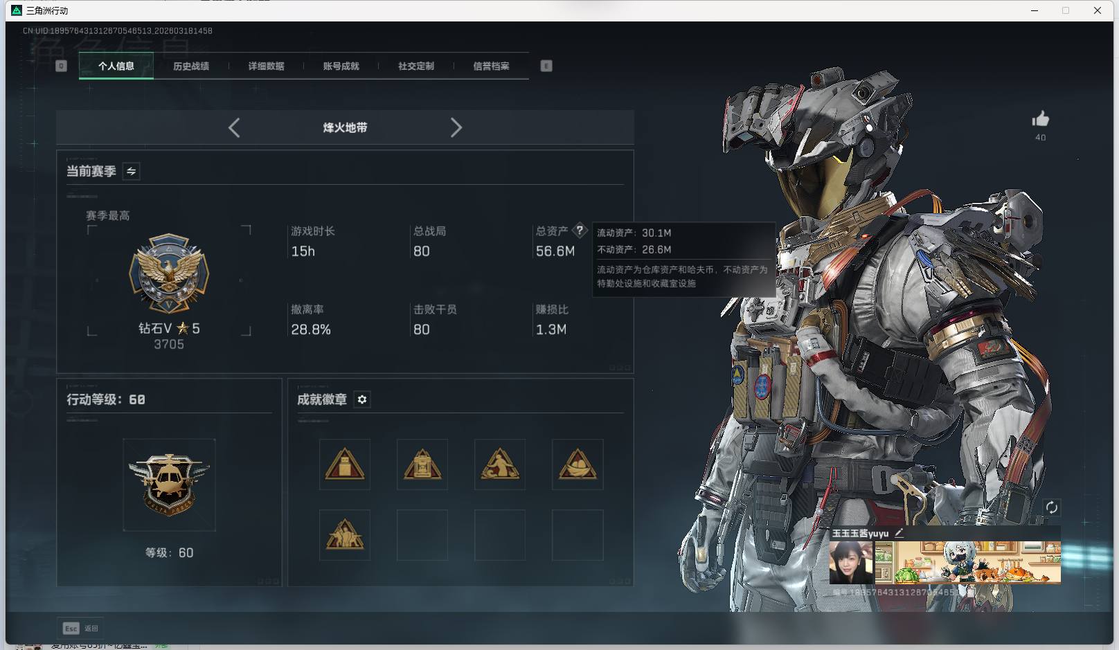1119x650 pixels.
Task: Open the 信誉档案 tab
Action: 491,66
